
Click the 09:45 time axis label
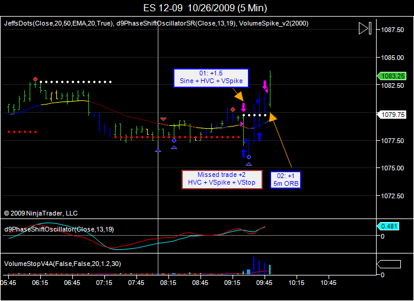[x=265, y=283]
